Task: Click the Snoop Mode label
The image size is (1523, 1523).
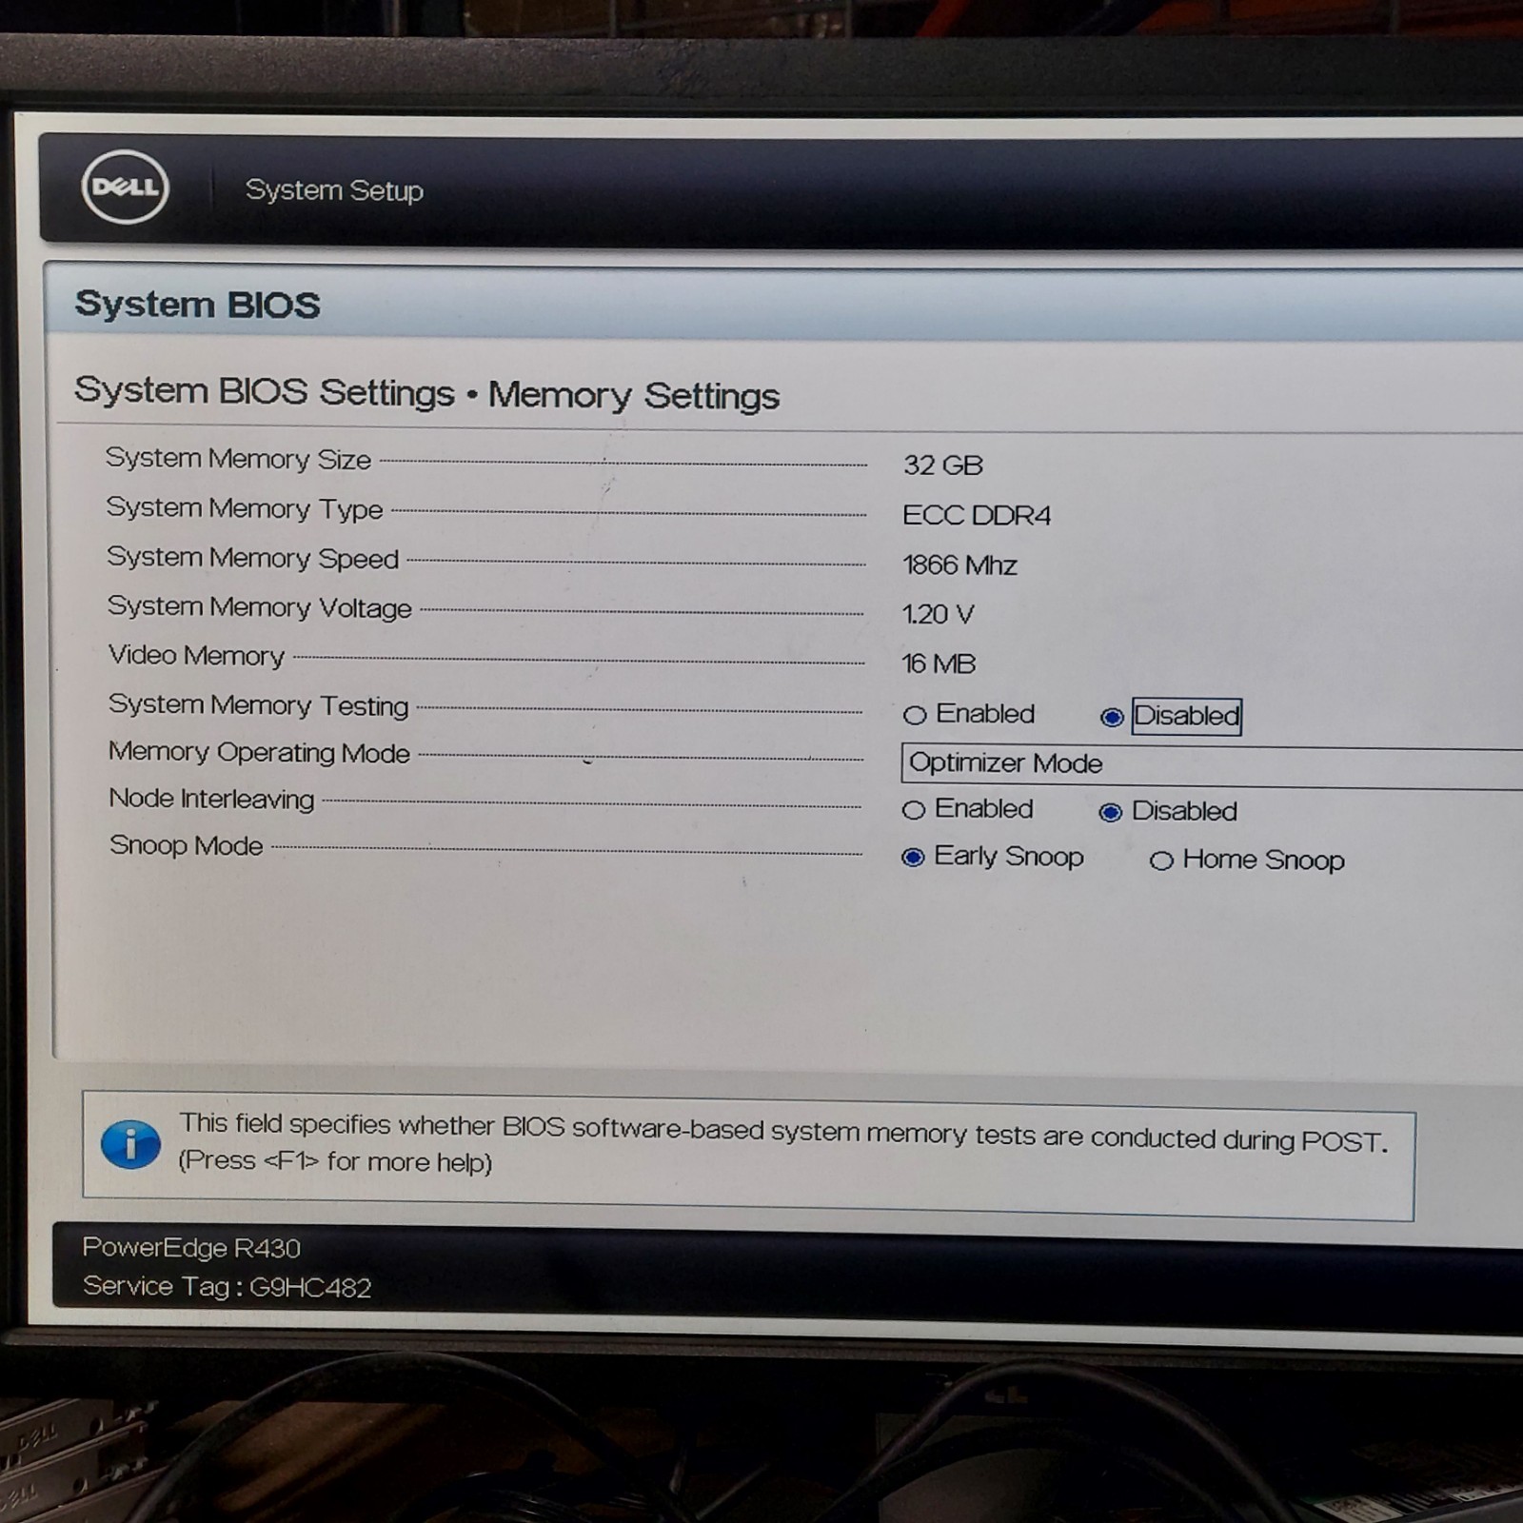Action: point(186,845)
